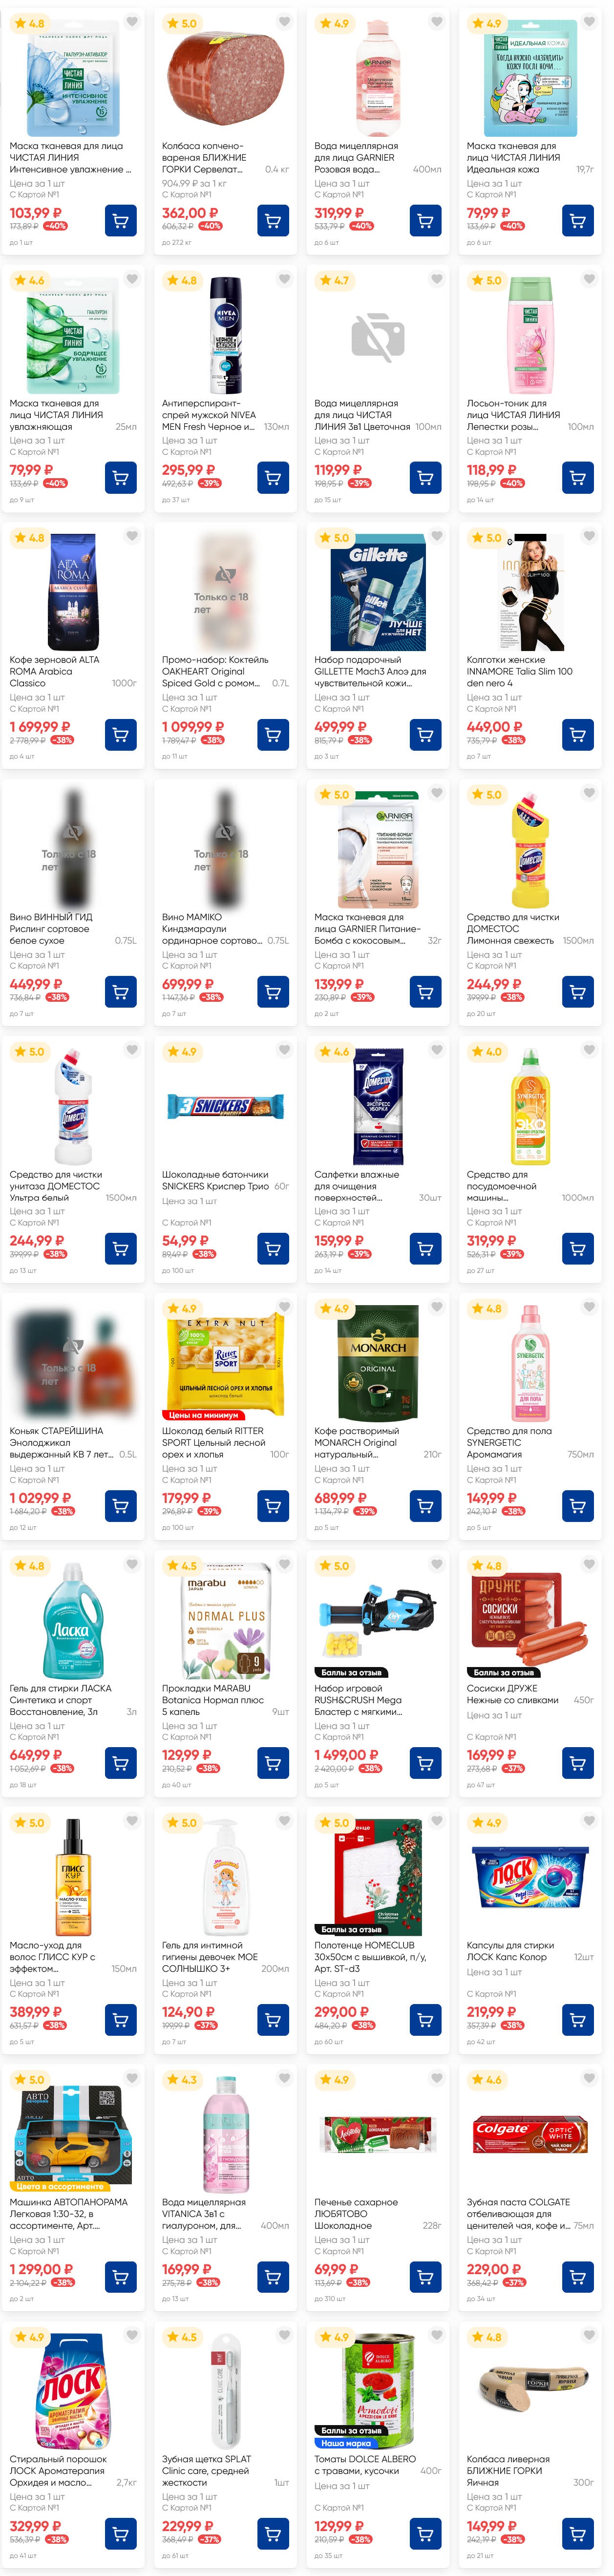Open Колбаса БЛИЖНИЕ ГОРКИ Сервелат product link

pos(204,158)
